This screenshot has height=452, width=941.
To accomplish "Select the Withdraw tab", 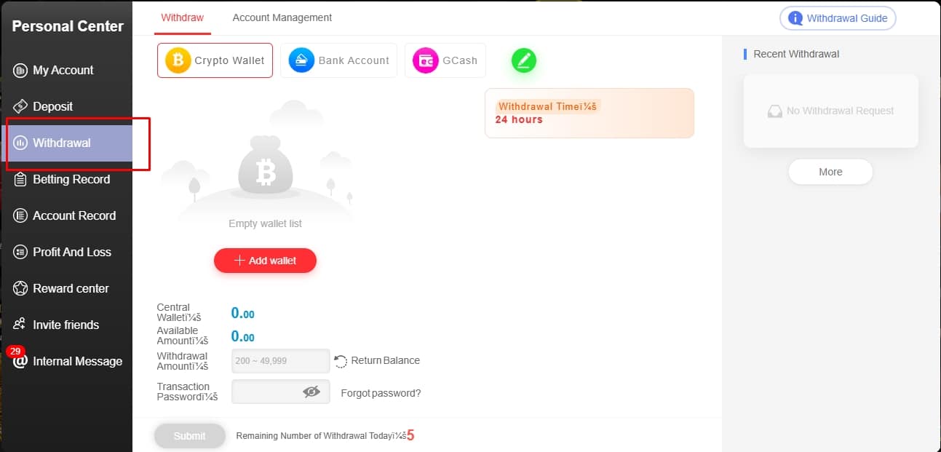I will pyautogui.click(x=182, y=17).
